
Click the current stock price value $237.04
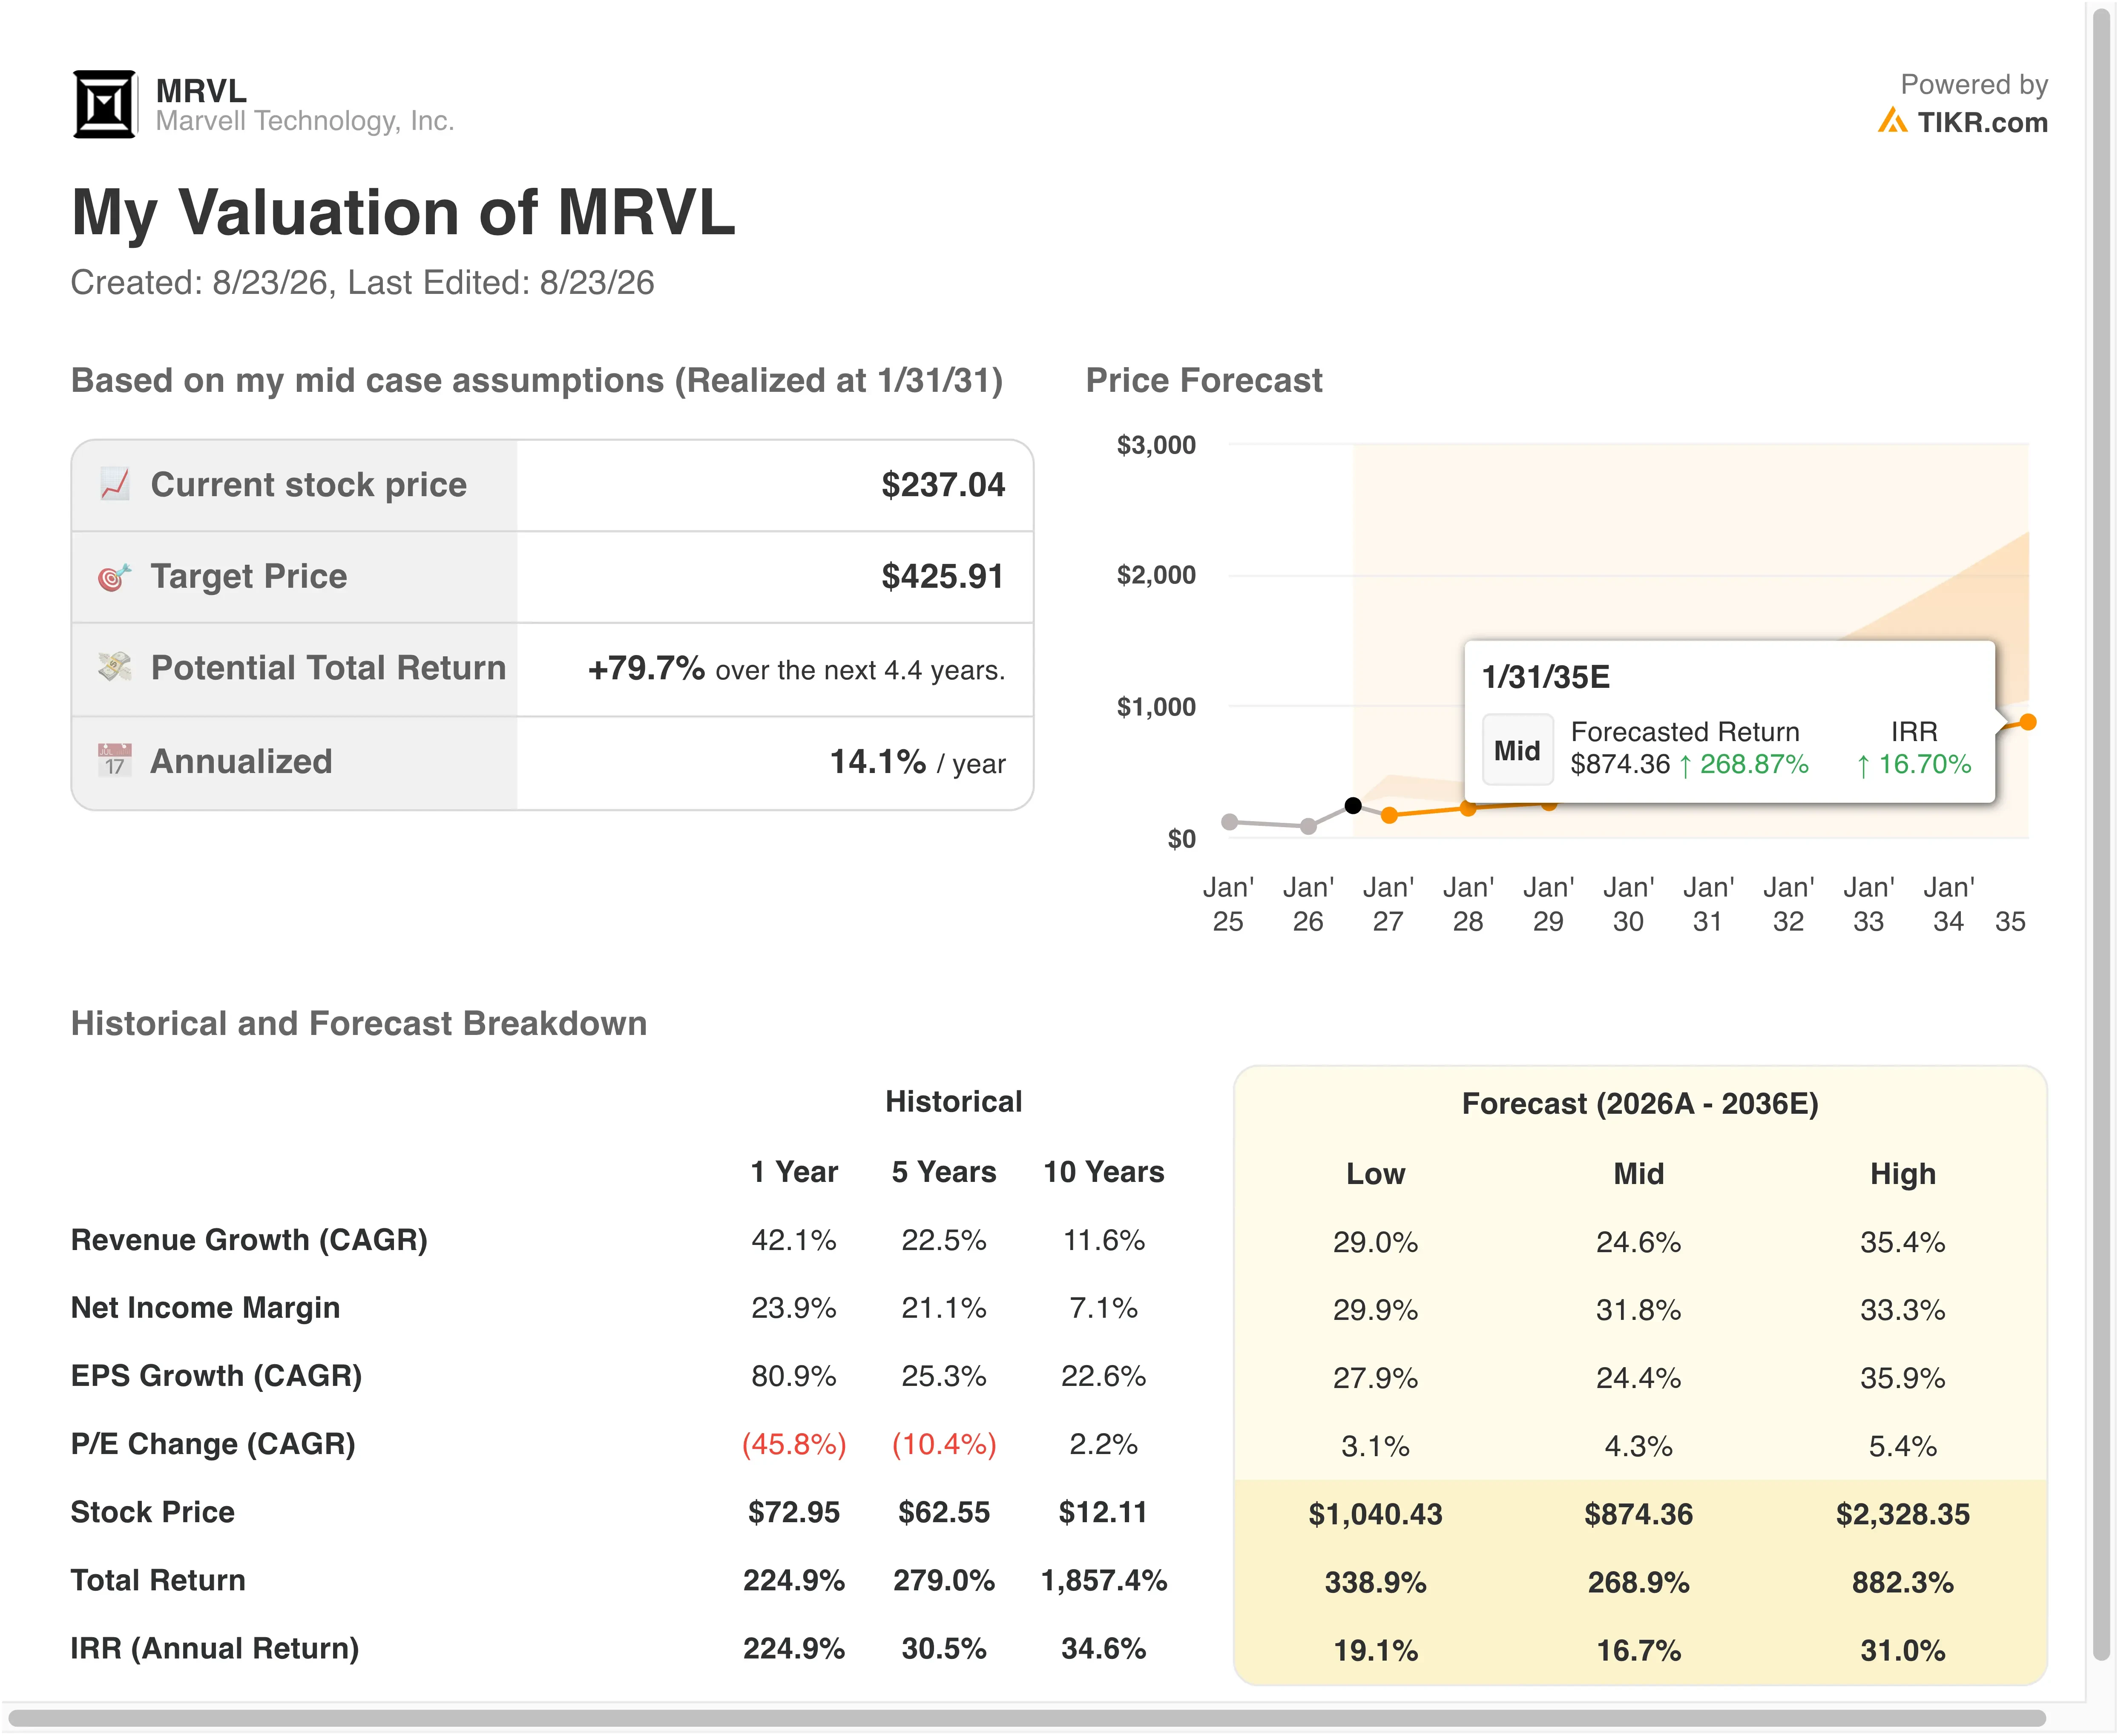pyautogui.click(x=943, y=485)
